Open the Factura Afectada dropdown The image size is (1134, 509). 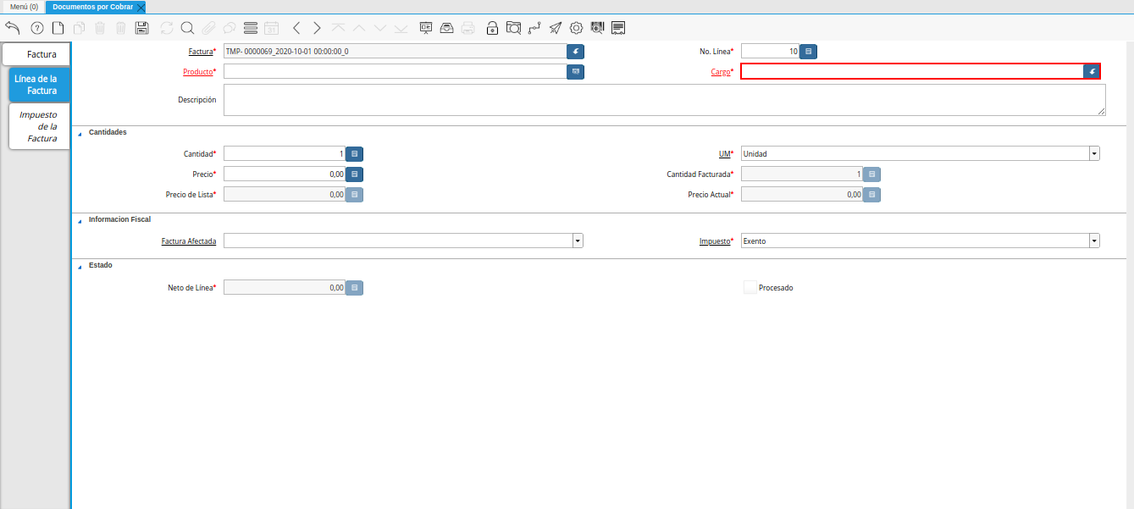click(x=578, y=241)
